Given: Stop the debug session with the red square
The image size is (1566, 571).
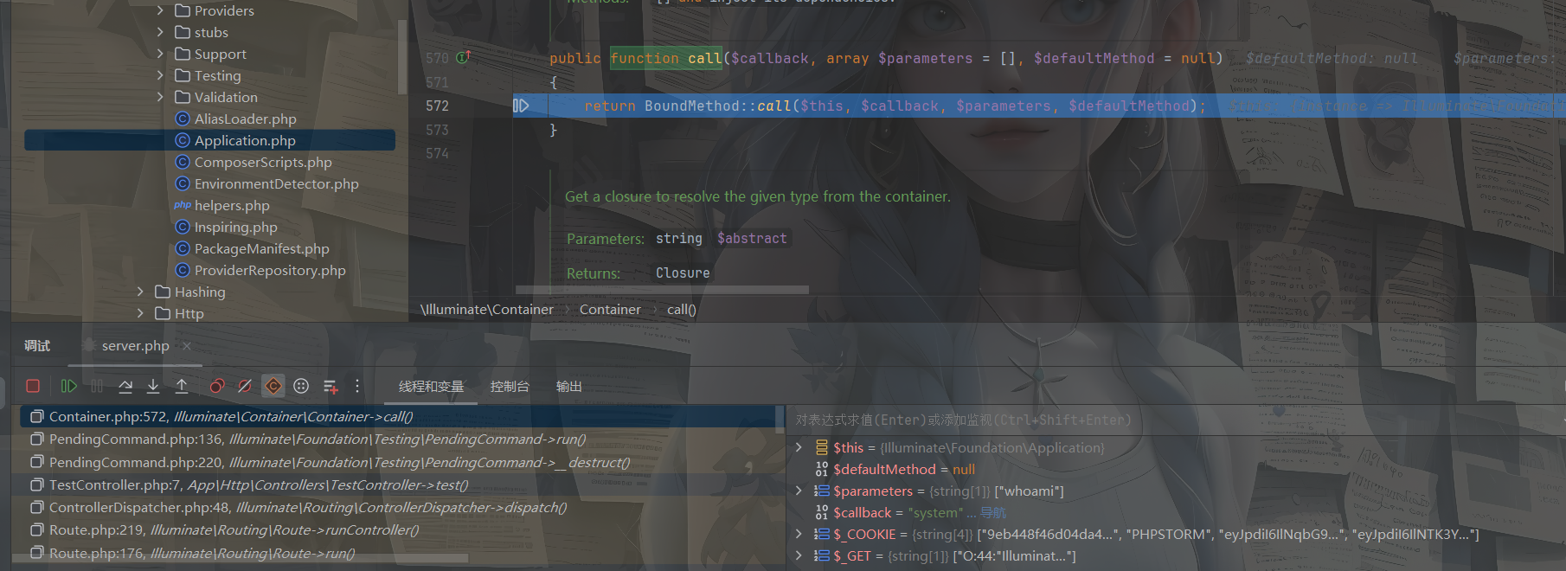Looking at the screenshot, I should (33, 386).
